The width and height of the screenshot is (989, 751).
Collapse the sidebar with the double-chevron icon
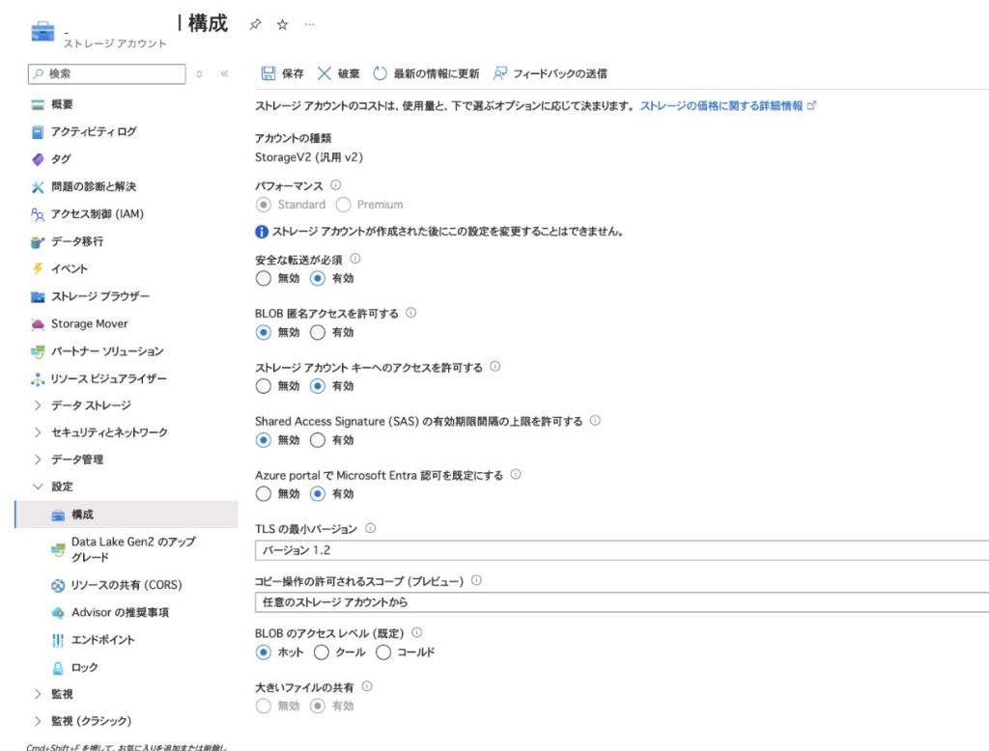click(x=224, y=73)
